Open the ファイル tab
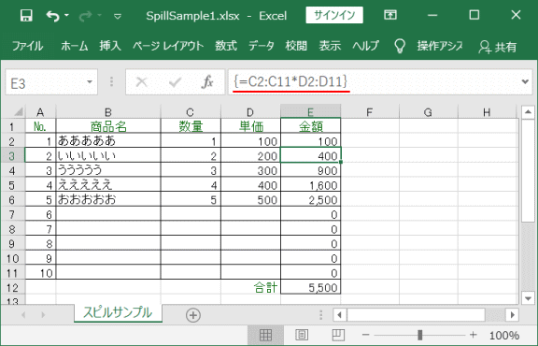The height and width of the screenshot is (346, 538). (27, 46)
